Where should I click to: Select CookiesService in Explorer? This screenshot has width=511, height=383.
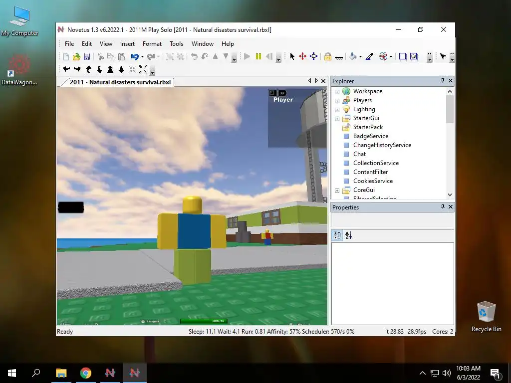373,181
